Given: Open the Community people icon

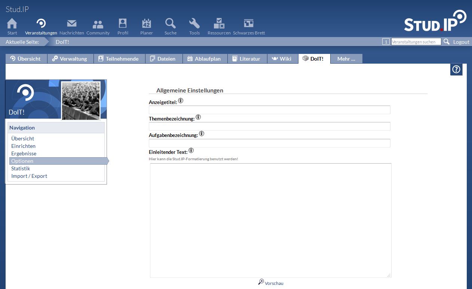Looking at the screenshot, I should click(98, 24).
